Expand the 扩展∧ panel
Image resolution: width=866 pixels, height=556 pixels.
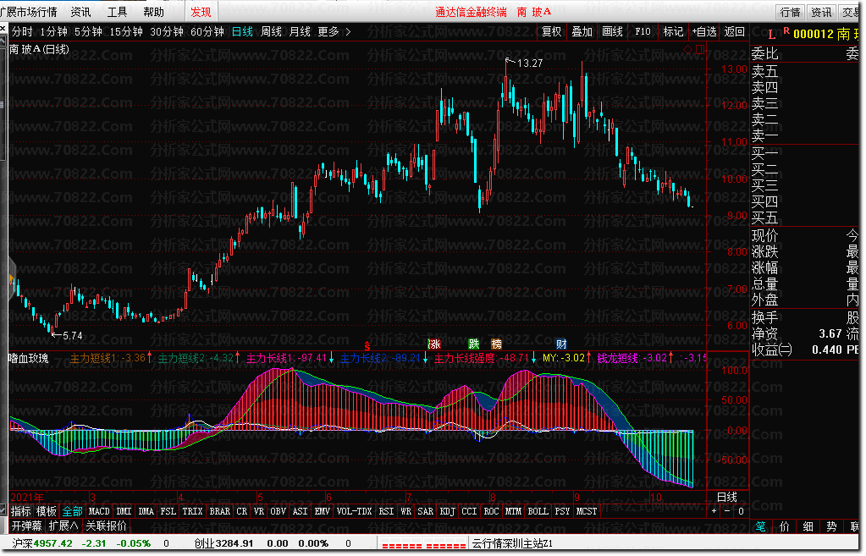(x=63, y=526)
